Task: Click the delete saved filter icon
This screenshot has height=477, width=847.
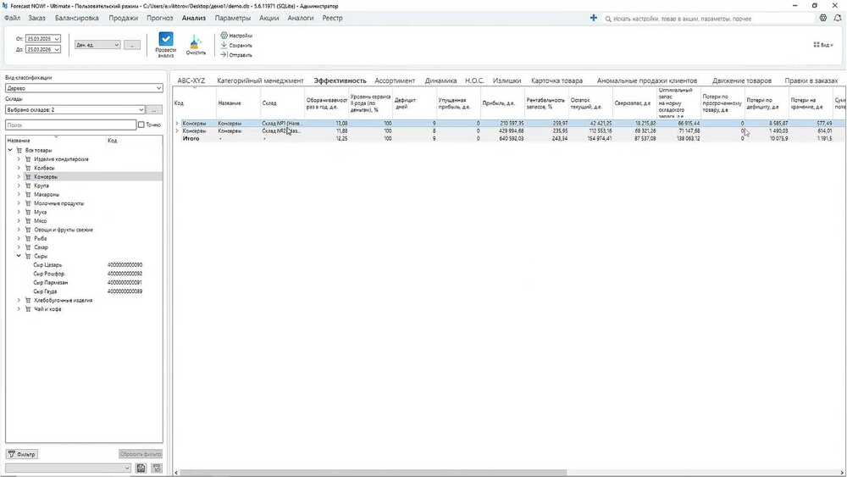Action: 157,468
